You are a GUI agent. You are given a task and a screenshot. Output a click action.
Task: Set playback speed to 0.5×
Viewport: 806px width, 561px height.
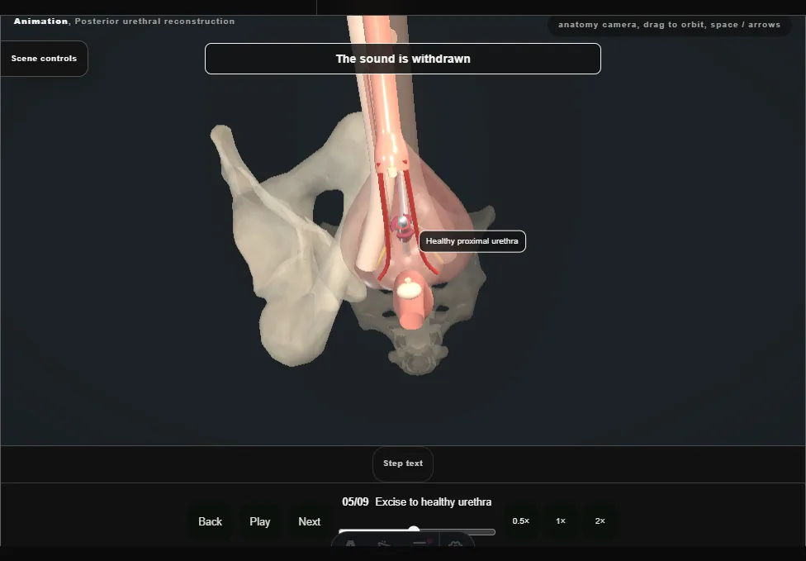tap(521, 521)
